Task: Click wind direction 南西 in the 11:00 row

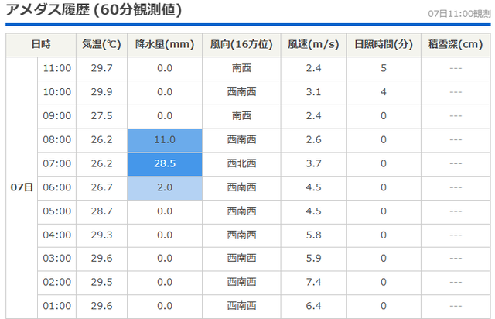Action: (241, 68)
